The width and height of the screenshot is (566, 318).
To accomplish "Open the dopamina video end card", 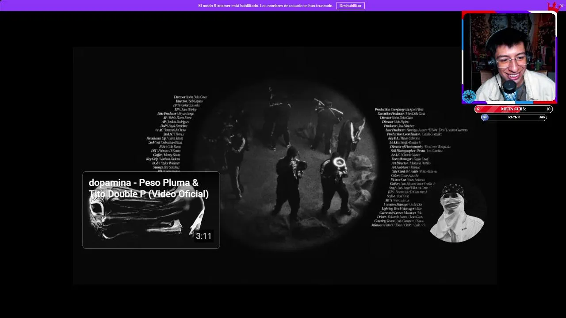I will [x=151, y=210].
